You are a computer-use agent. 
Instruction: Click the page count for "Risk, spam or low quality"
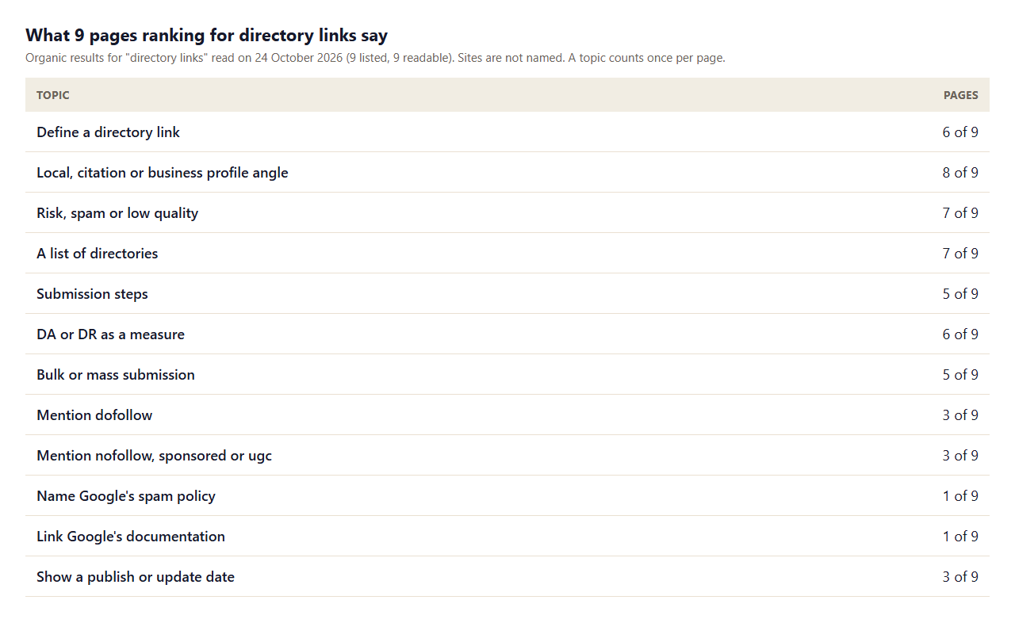[x=960, y=213]
